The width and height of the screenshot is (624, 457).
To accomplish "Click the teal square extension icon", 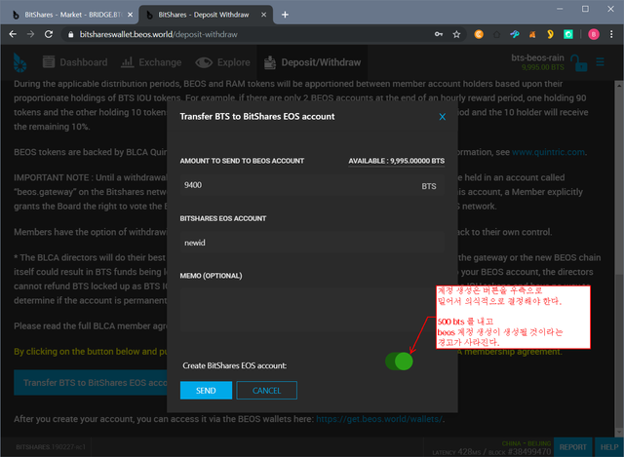I will pyautogui.click(x=568, y=35).
